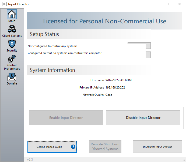Screen dimensions: 186x162
Task: Close the Input Director window
Action: point(180,4)
